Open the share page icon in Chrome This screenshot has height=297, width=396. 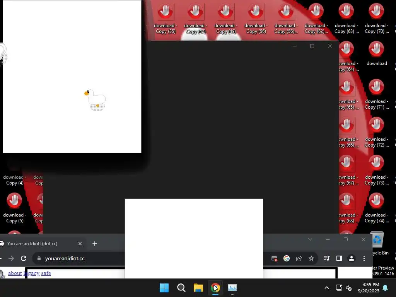299,258
